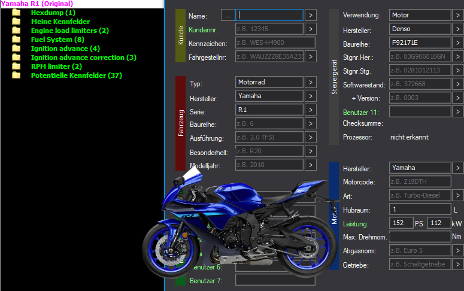Focus the Stgnr.Her. input field
The image size is (464, 291).
tap(420, 56)
